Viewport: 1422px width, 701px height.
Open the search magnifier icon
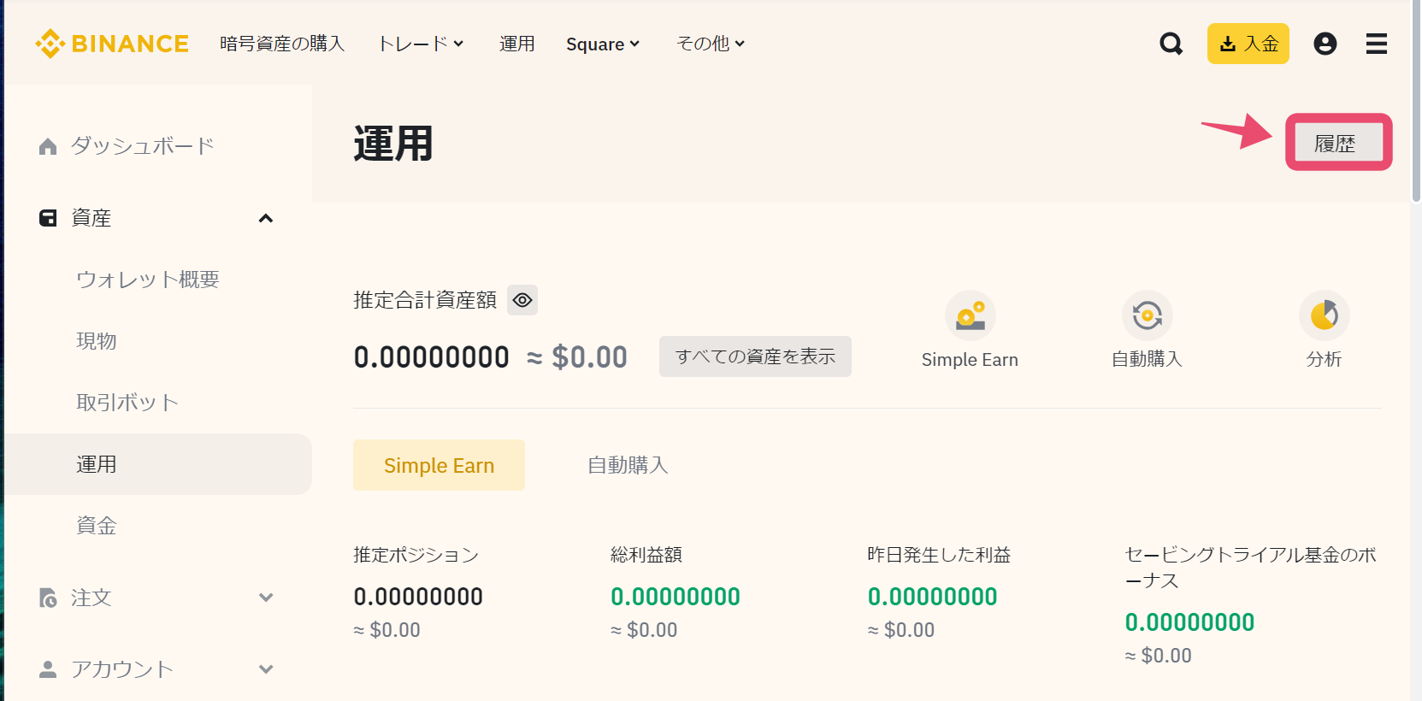coord(1171,44)
